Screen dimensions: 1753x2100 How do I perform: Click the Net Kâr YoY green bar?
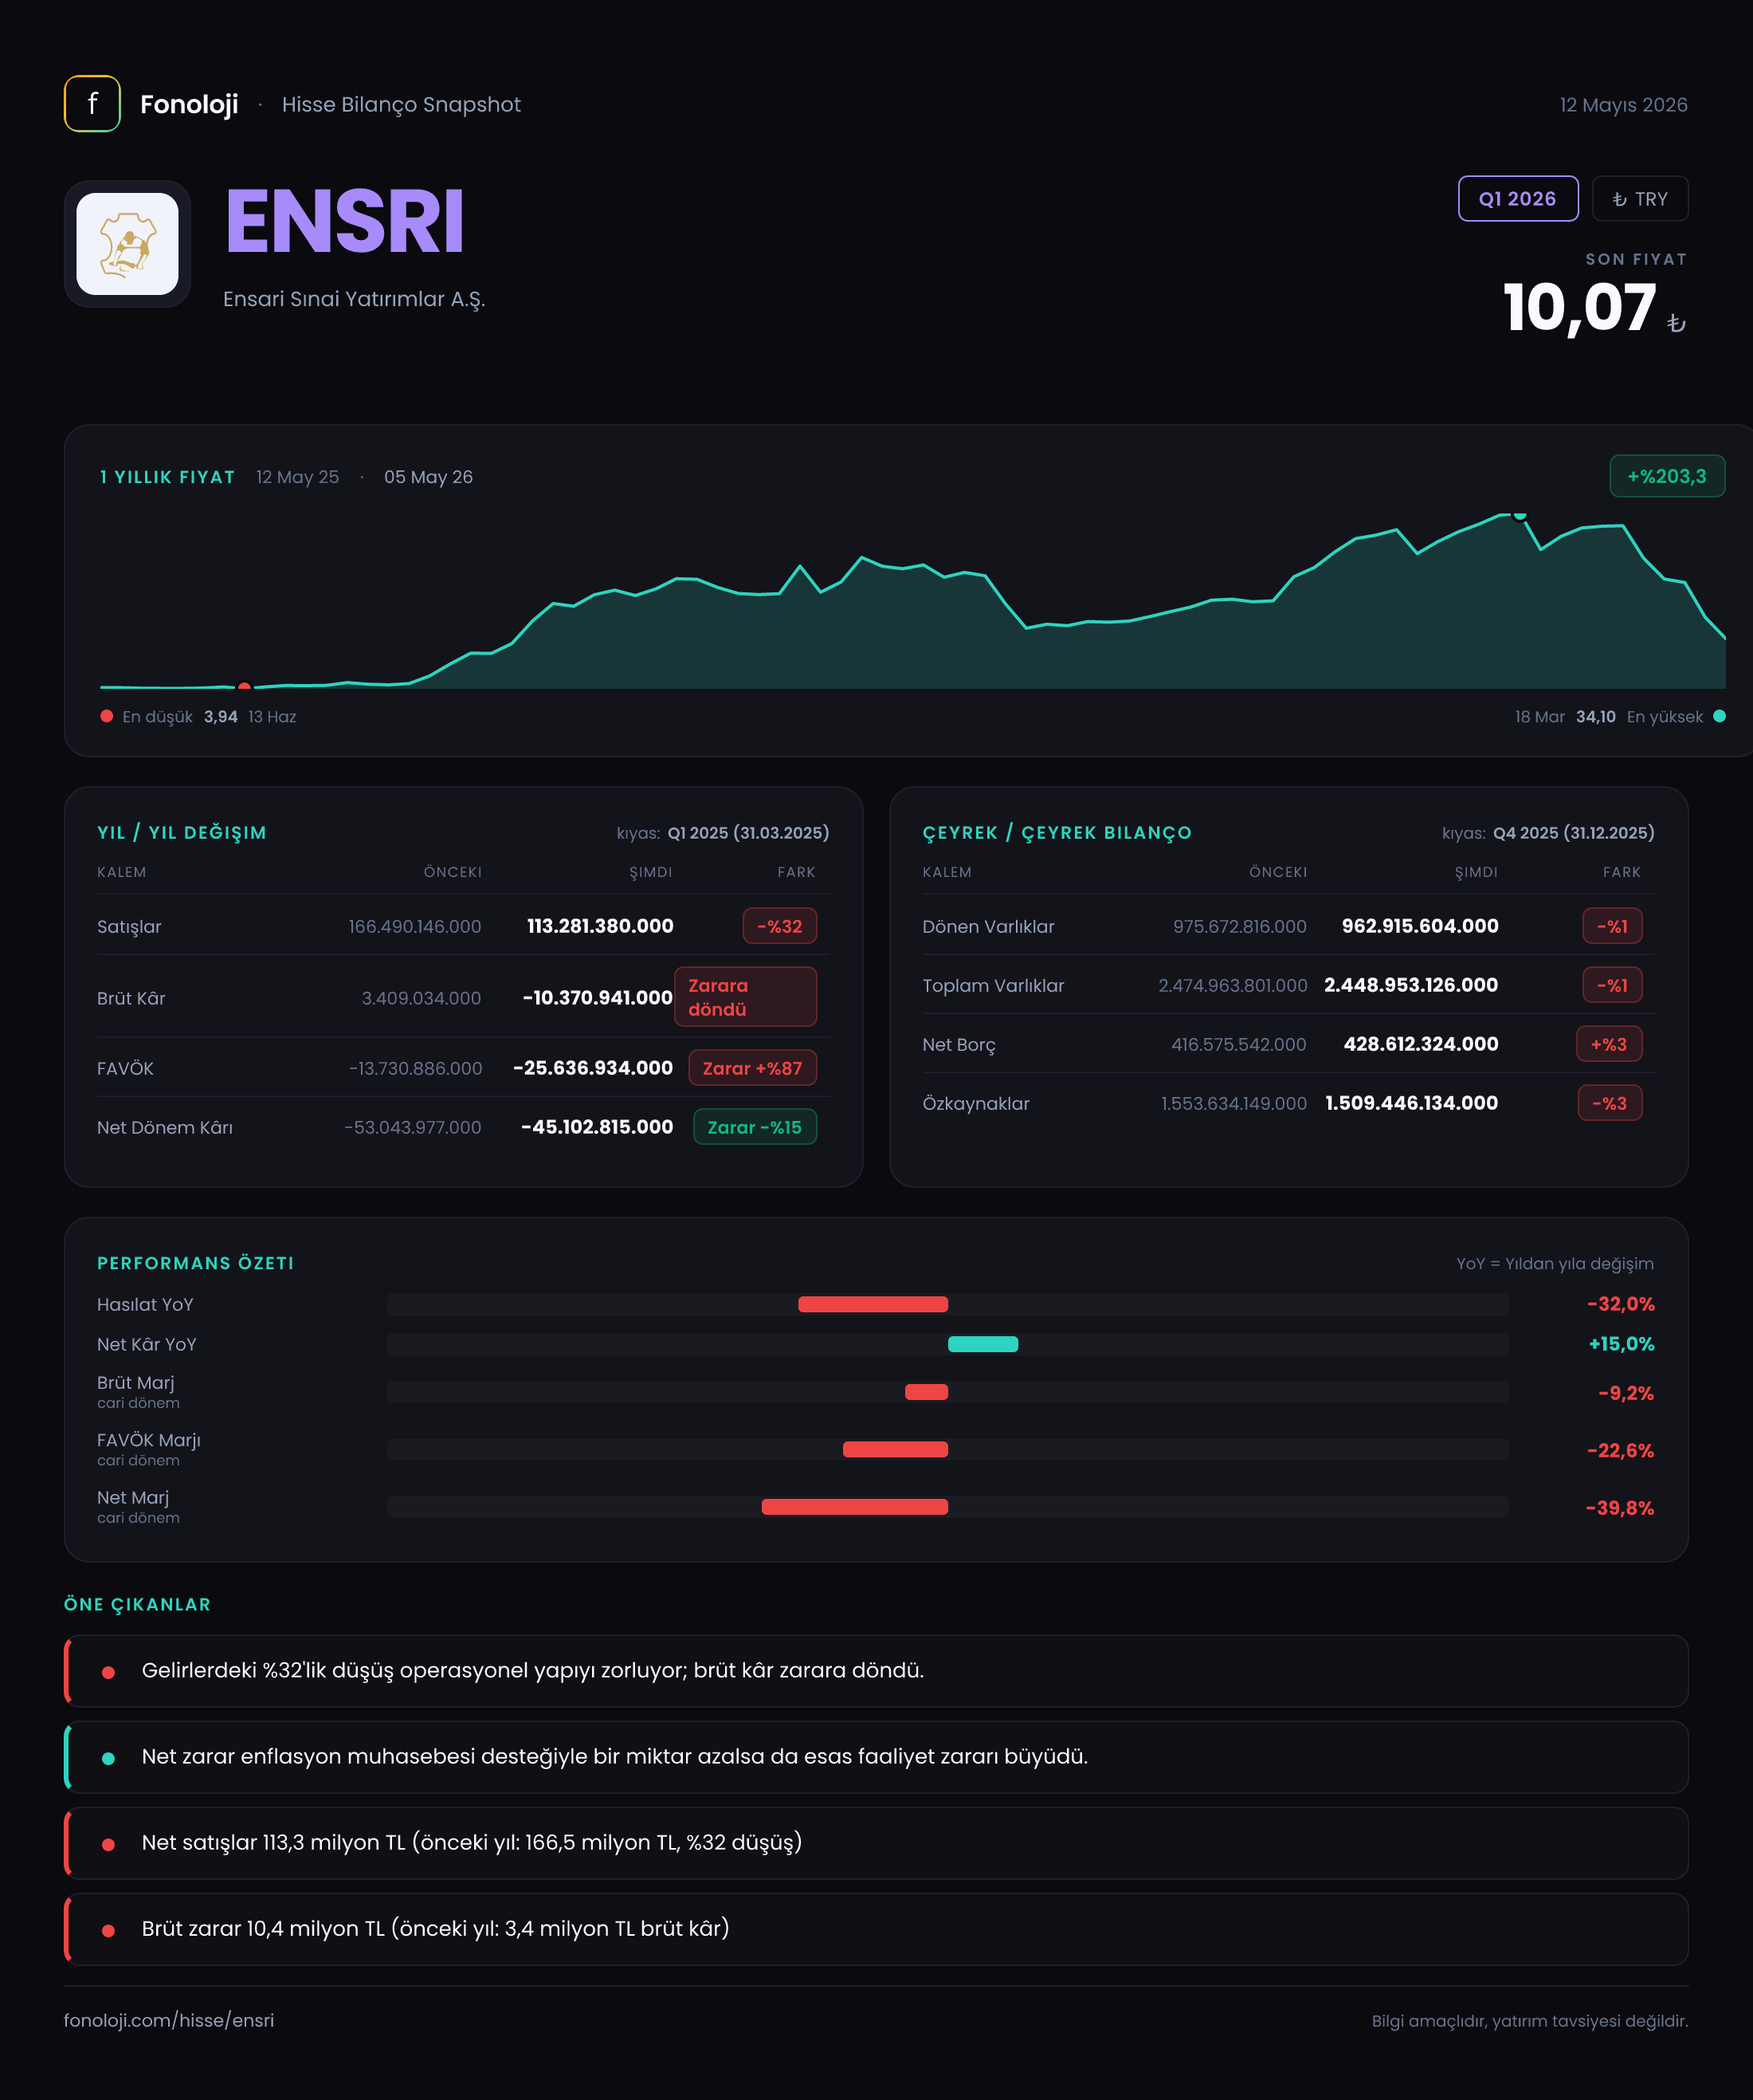(982, 1344)
